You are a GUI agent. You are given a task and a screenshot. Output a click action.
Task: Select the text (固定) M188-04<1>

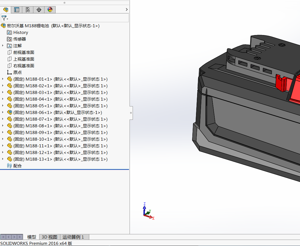(x=33, y=99)
